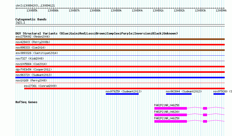This screenshot has width=232, height=136.
Task: Click the right arrowhead of the ruler
Action: (224, 8)
